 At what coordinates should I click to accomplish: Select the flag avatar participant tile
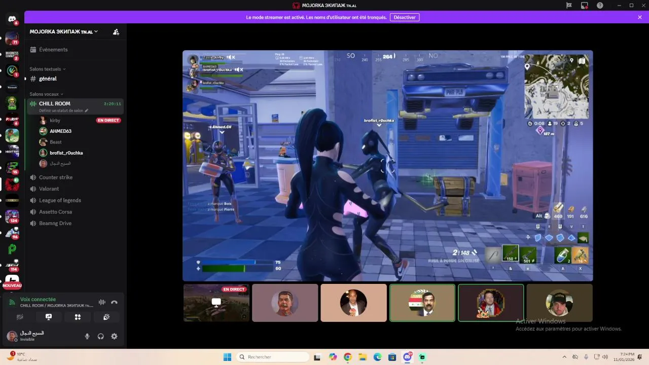(x=422, y=303)
